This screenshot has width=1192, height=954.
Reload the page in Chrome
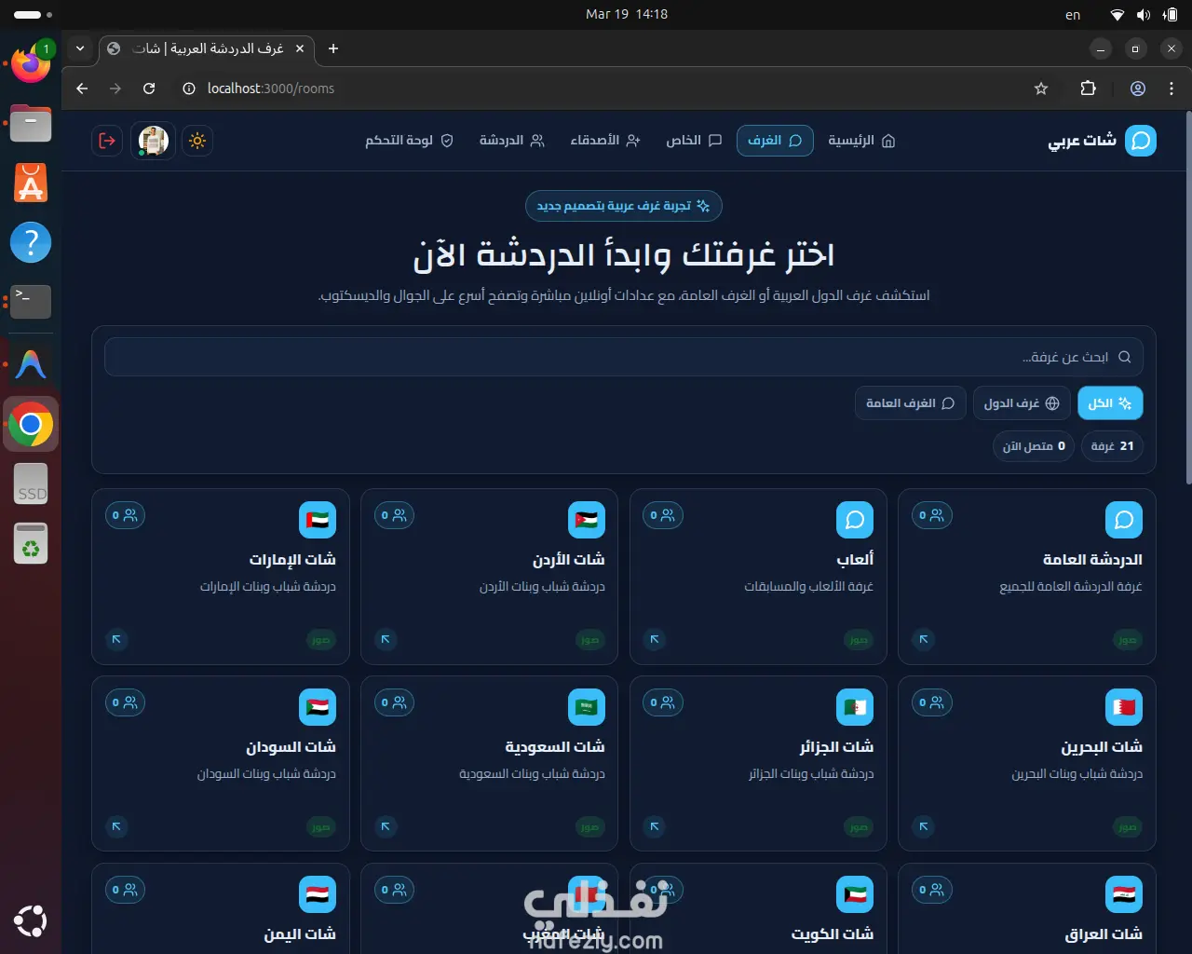149,89
